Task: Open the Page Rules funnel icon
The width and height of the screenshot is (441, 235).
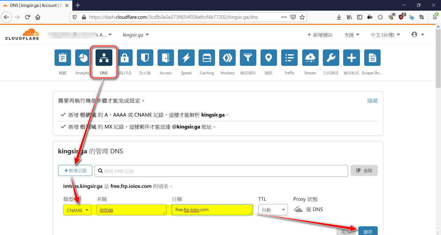Action: click(248, 58)
